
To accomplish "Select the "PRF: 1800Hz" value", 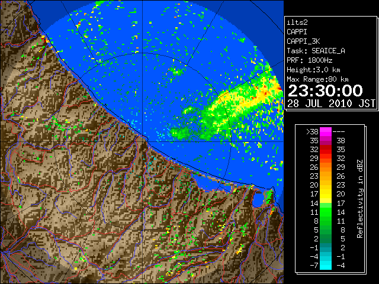I will [x=310, y=60].
